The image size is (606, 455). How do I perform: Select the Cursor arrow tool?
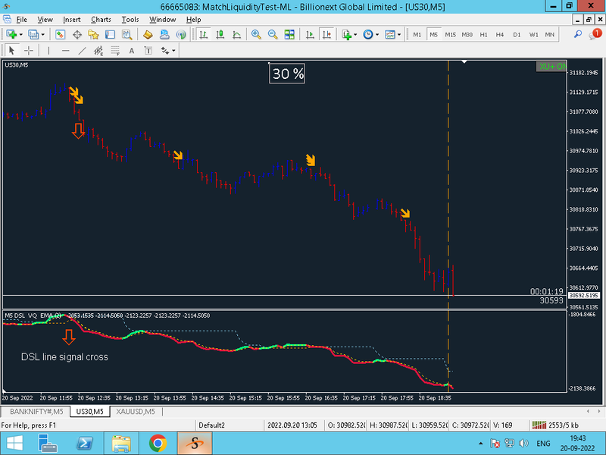click(x=11, y=51)
